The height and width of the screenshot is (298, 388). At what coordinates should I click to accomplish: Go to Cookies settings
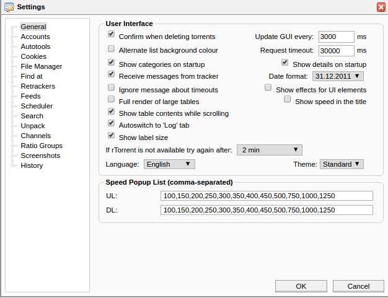tap(33, 56)
